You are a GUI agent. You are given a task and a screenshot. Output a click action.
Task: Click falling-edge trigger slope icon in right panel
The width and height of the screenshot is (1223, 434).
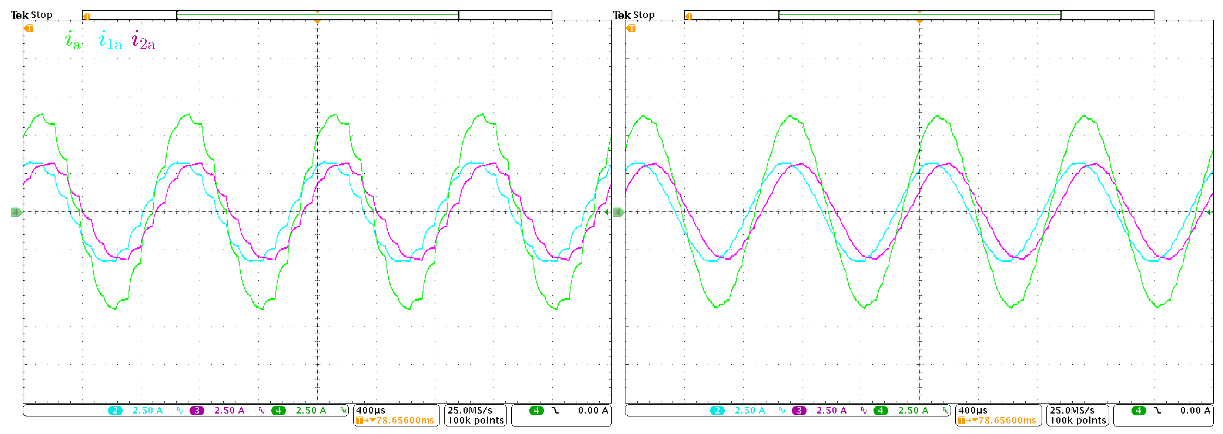pyautogui.click(x=1157, y=411)
